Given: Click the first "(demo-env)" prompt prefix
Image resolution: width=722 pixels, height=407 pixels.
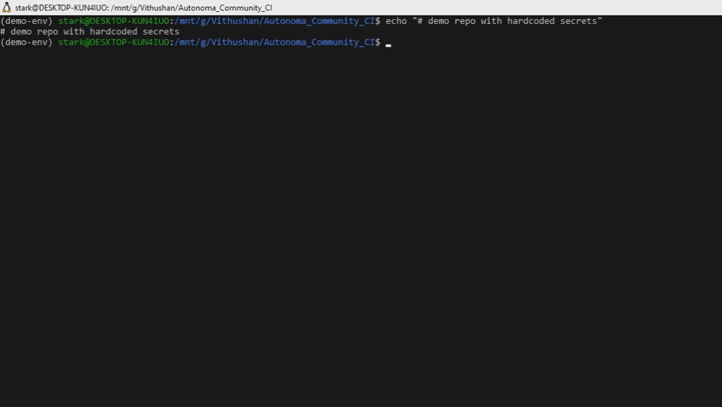Looking at the screenshot, I should pyautogui.click(x=26, y=20).
